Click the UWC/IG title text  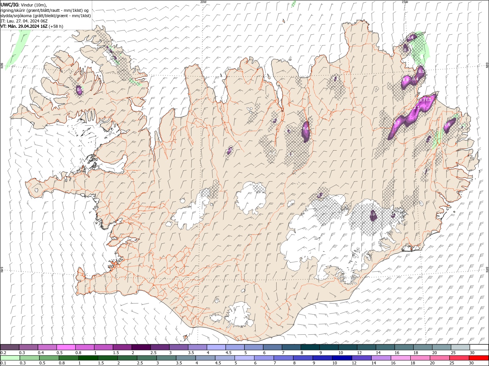pos(10,5)
